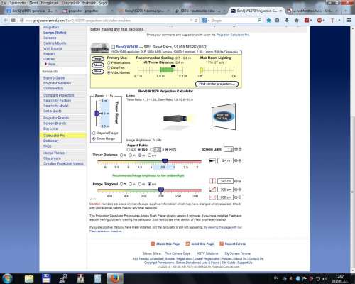This screenshot has width=355, height=284.
Task: Select Data/Text primary use radio
Action: click(x=109, y=67)
